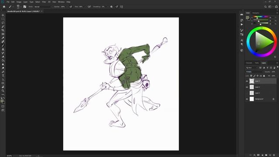The width and height of the screenshot is (279, 157).
Task: Toggle symmetry paint options button
Action: point(122,7)
